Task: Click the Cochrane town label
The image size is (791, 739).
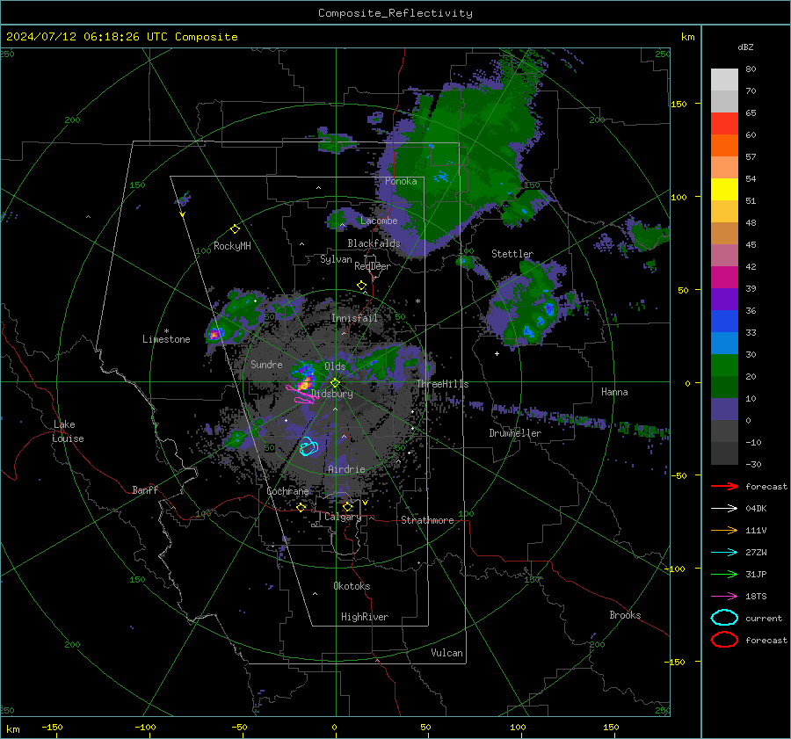Action: (287, 491)
